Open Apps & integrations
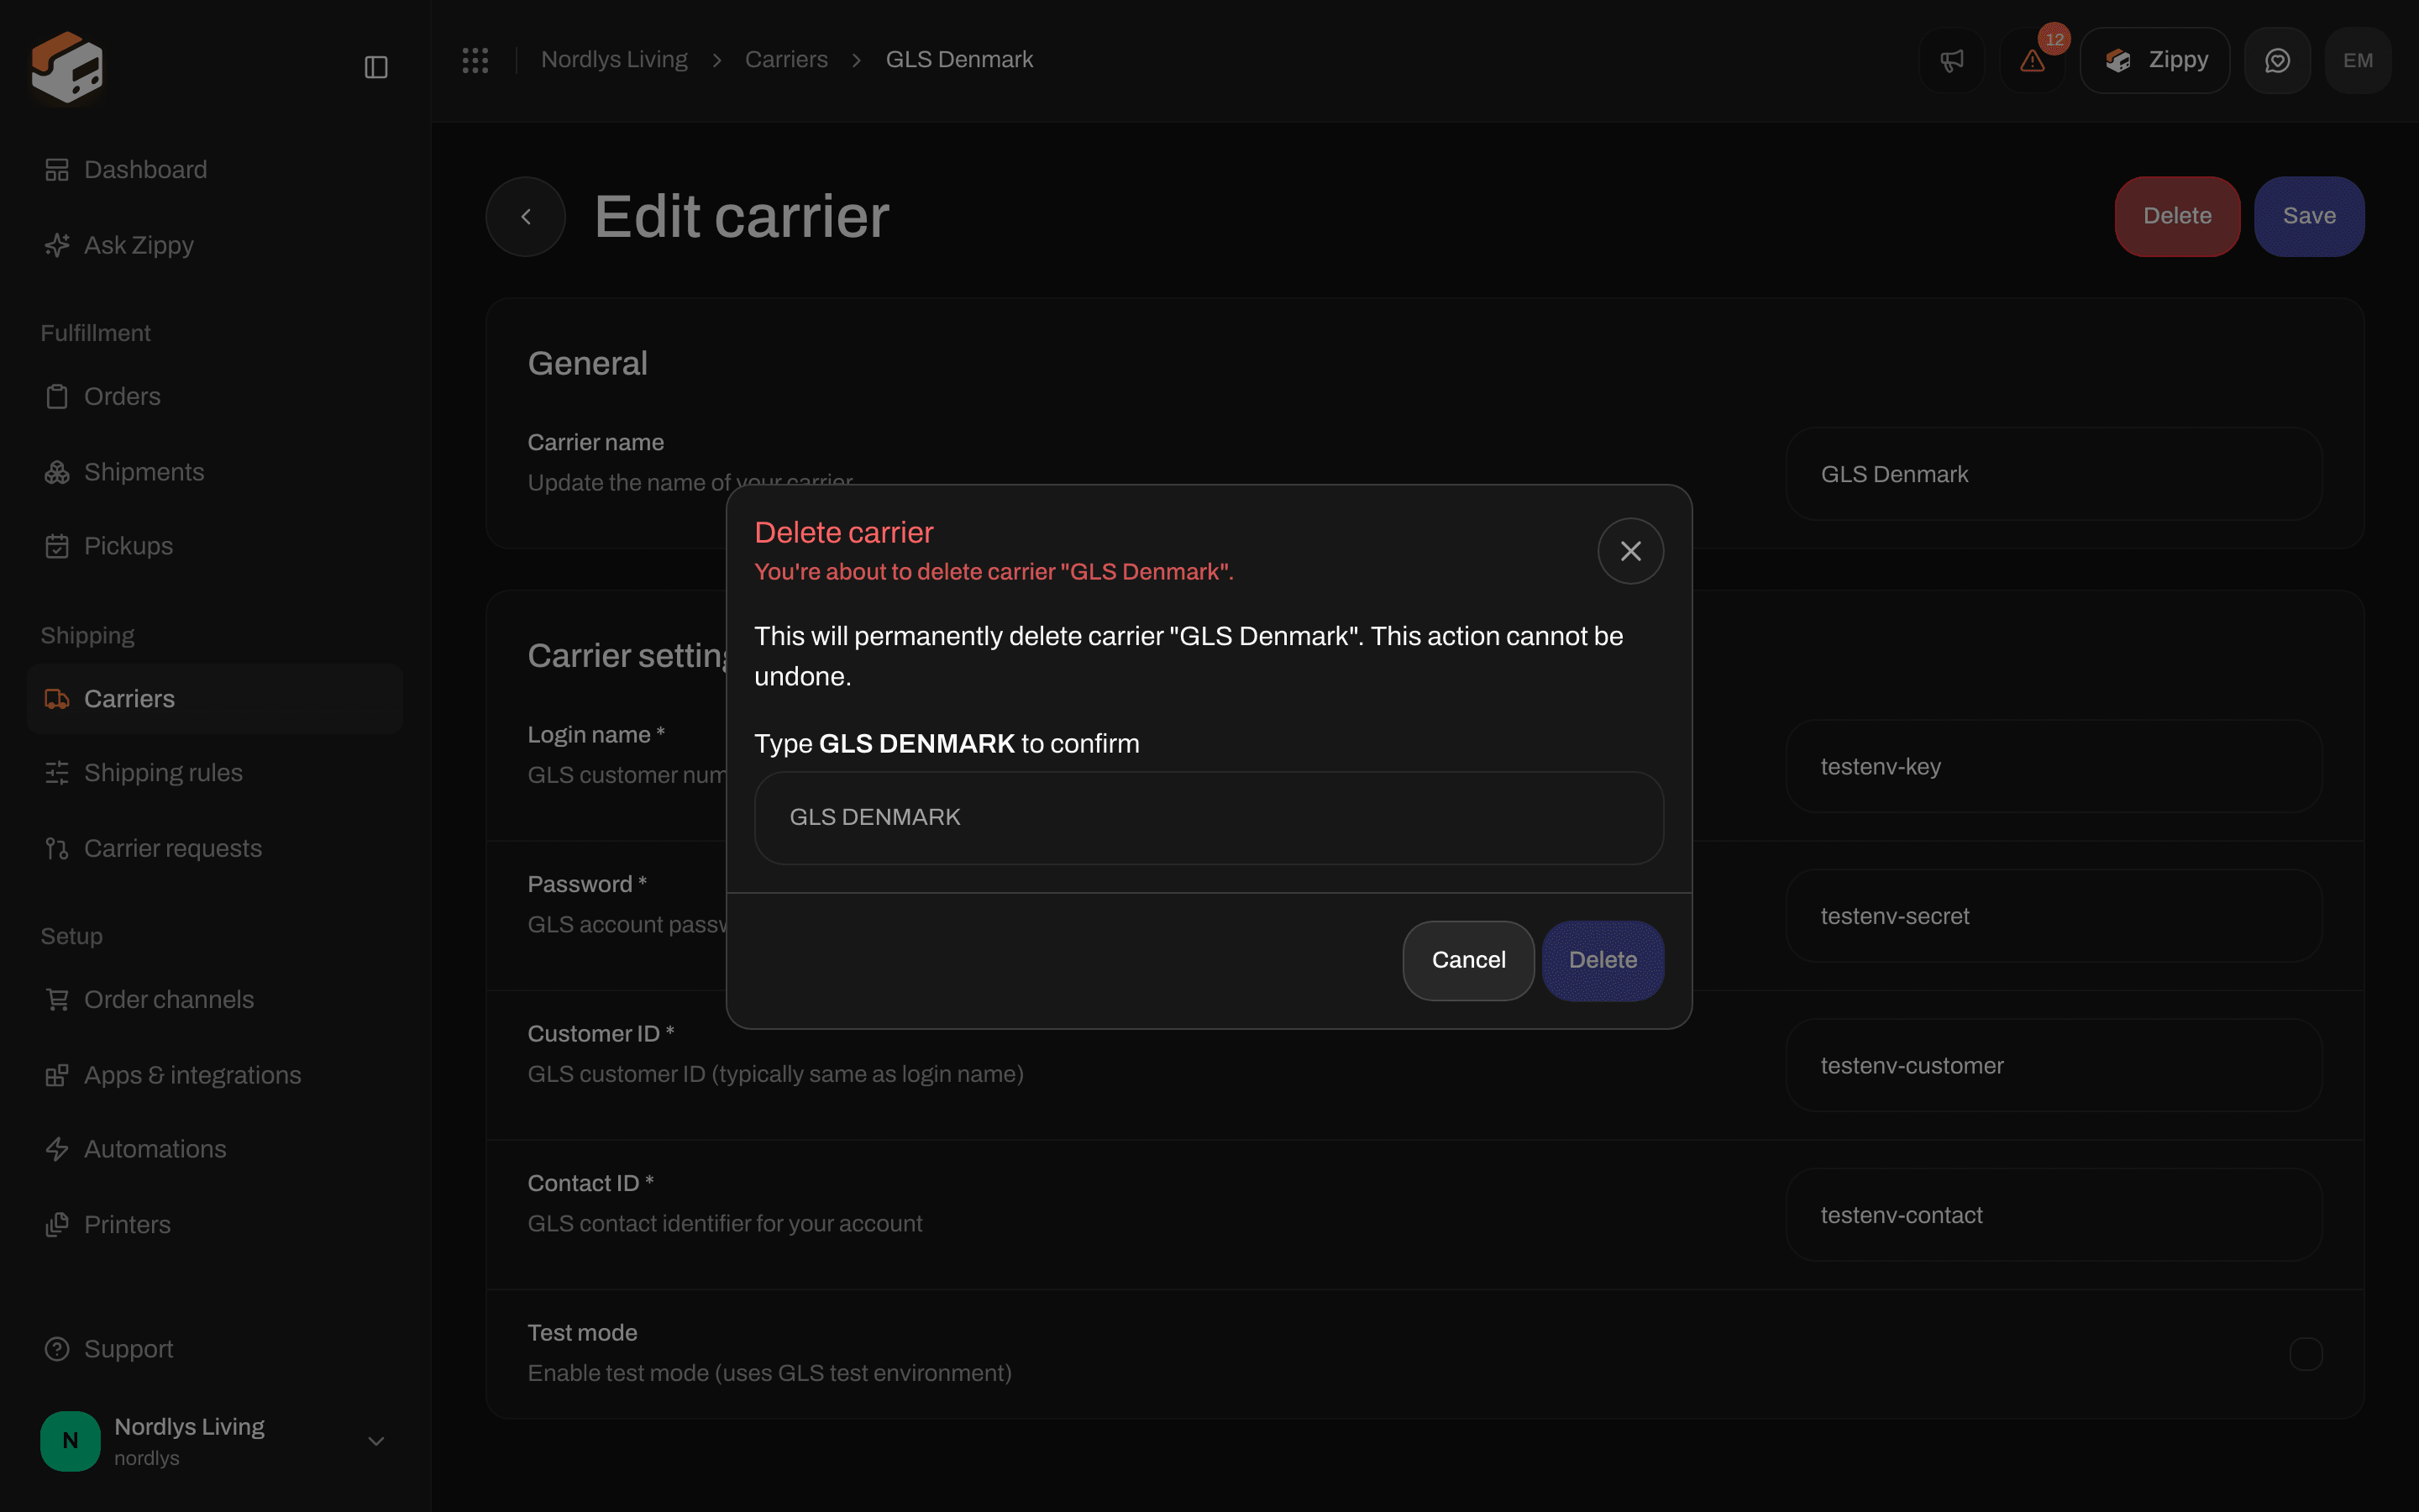 (215, 1075)
